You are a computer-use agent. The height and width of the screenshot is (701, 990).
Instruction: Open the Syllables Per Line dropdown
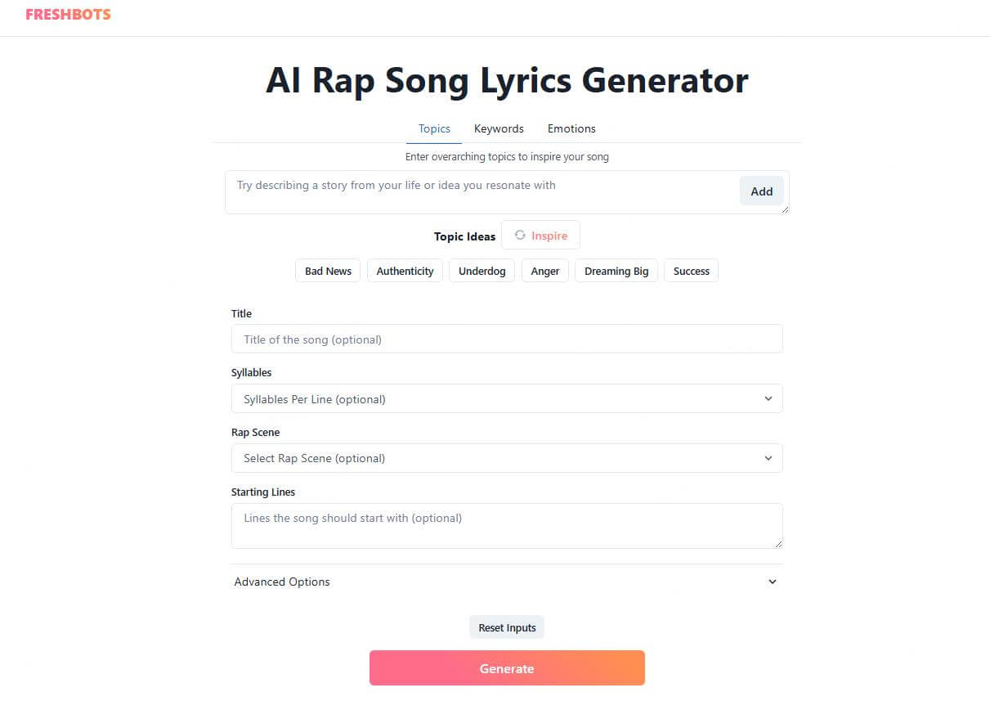coord(507,398)
